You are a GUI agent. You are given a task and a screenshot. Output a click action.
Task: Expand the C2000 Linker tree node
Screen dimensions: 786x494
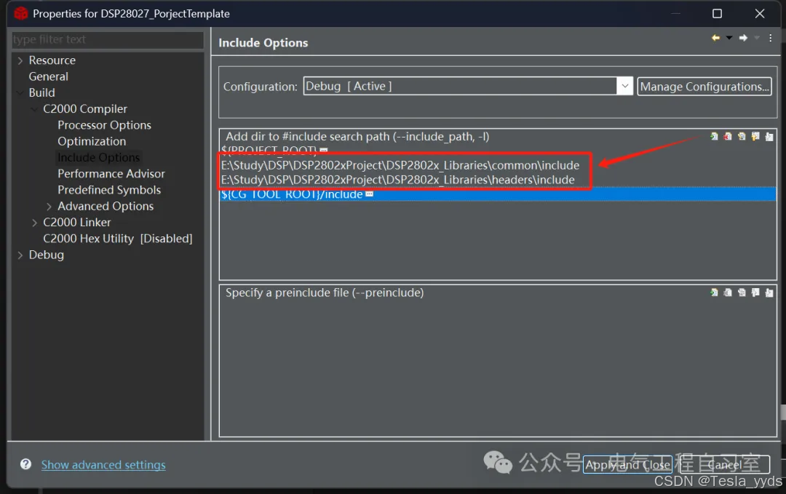[34, 223]
